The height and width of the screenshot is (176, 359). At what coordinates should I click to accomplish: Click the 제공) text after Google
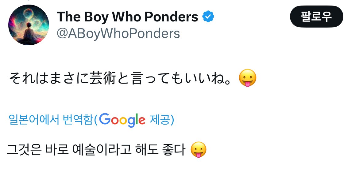(x=162, y=120)
